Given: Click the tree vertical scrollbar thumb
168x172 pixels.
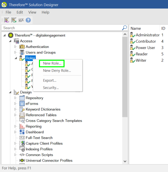Looking at the screenshot, I should (x=125, y=77).
